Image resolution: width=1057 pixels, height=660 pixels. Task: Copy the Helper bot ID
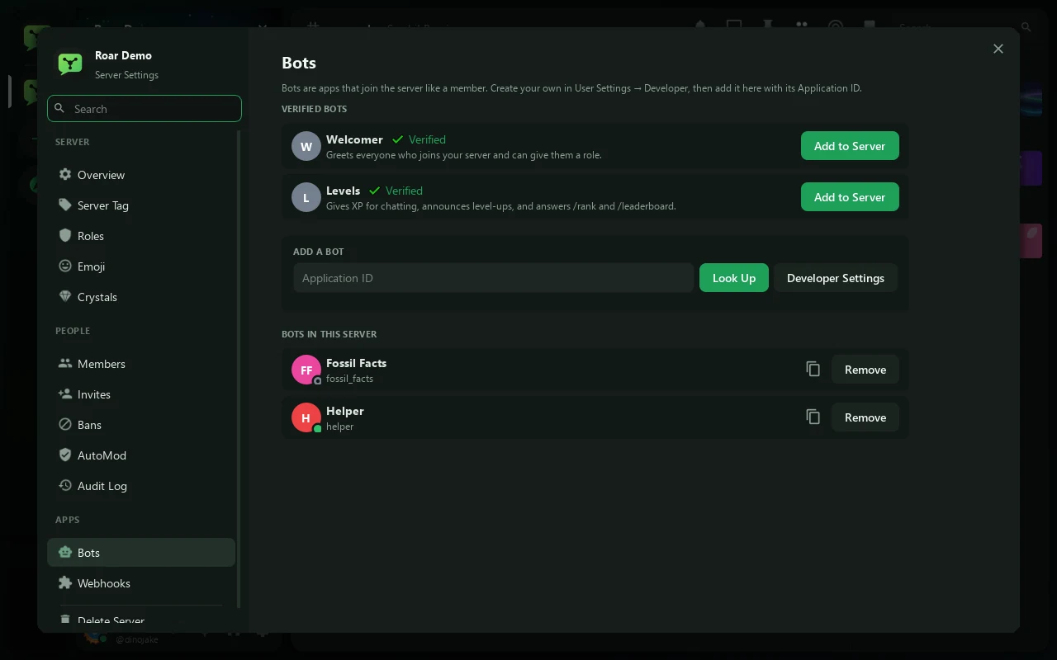point(813,417)
